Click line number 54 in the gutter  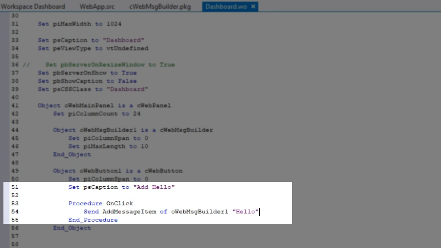[x=15, y=211]
